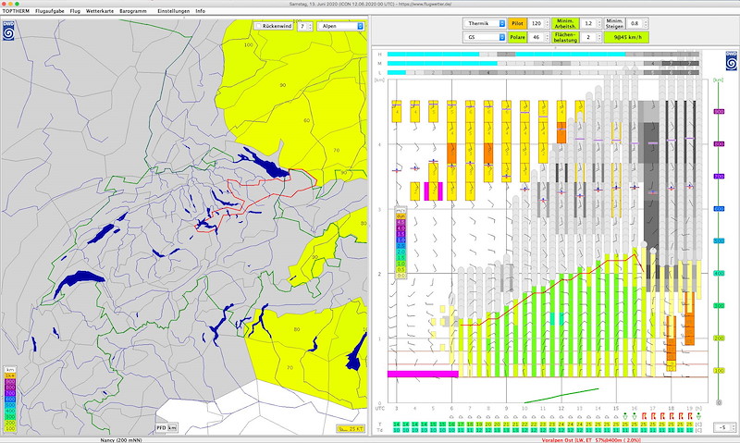Click the stepper for Polare value 46
The image size is (740, 443).
548,37
